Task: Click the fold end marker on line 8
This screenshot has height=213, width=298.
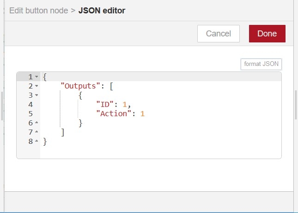Action: click(37, 142)
